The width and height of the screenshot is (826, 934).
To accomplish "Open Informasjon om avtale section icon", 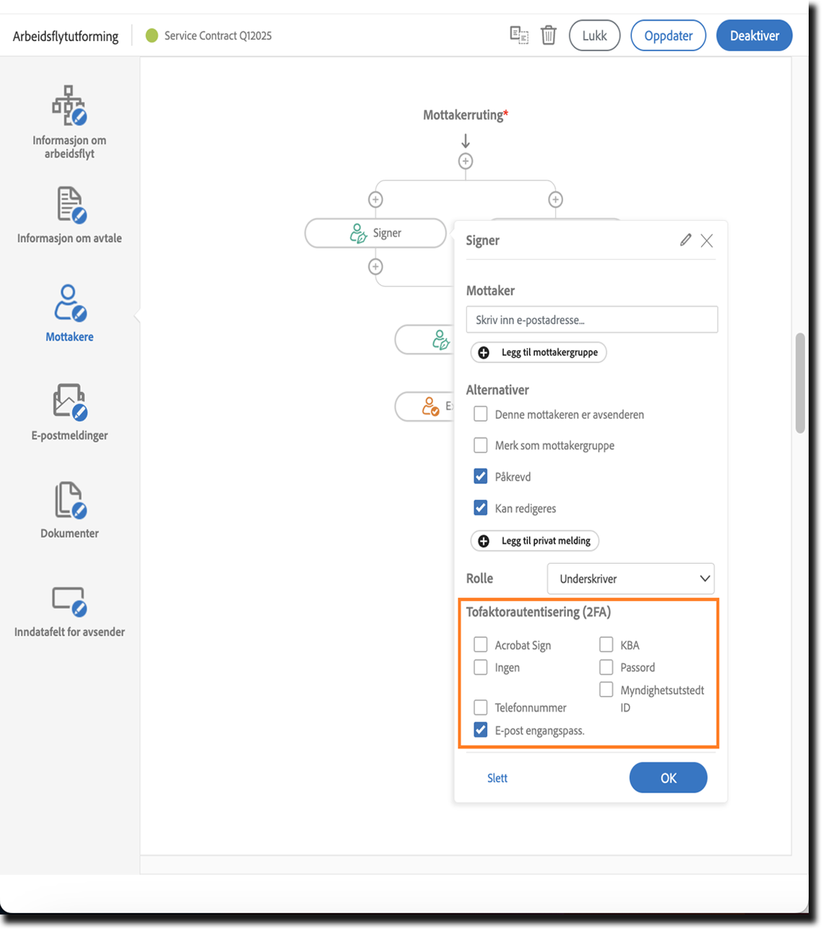I will pos(71,205).
